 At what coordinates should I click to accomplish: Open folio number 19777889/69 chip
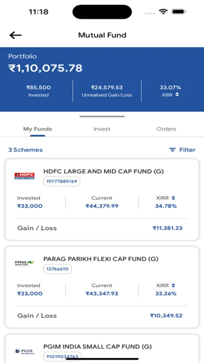tap(62, 181)
